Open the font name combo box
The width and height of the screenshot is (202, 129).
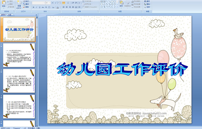tap(38, 3)
